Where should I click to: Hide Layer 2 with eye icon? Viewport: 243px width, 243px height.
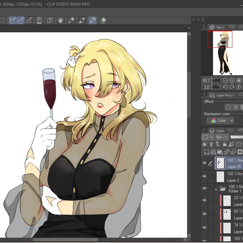204,176
